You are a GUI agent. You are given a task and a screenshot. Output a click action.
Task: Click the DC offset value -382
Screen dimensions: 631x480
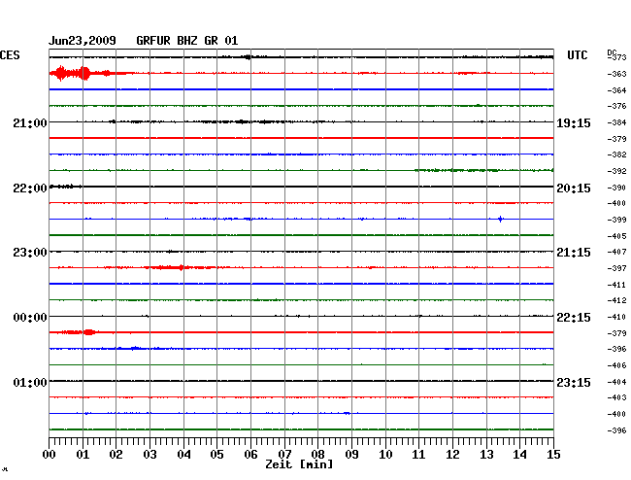click(x=616, y=154)
